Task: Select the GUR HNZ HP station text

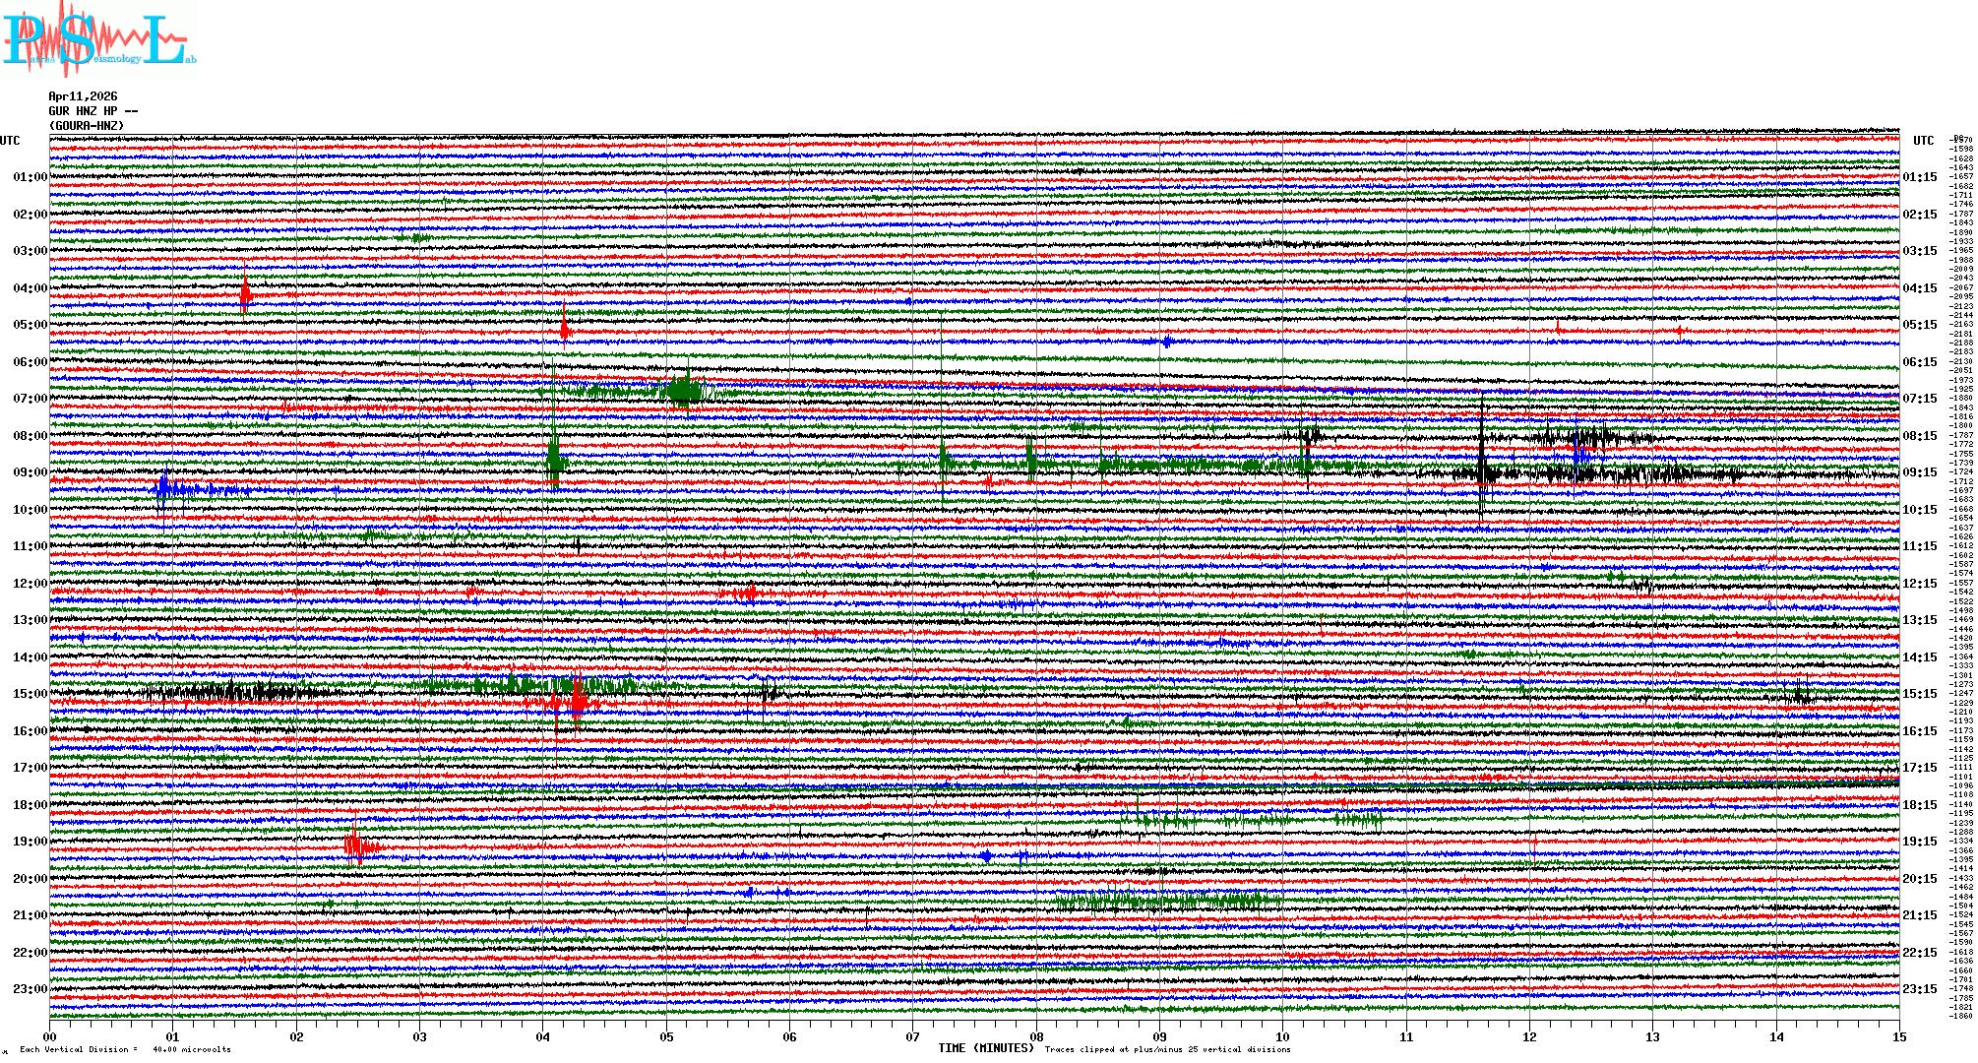Action: click(93, 111)
